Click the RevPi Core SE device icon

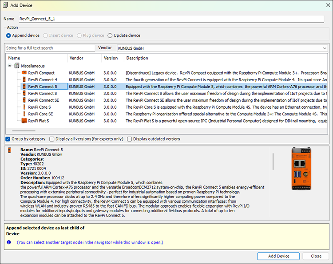24,114
